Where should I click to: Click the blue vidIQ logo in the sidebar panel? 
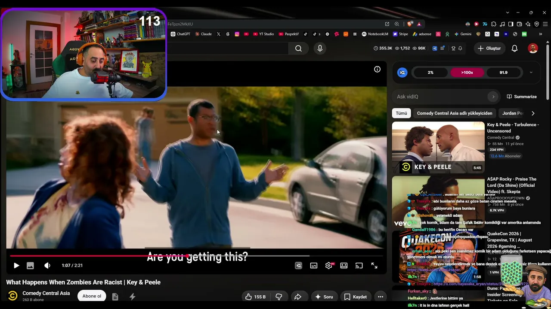click(402, 73)
